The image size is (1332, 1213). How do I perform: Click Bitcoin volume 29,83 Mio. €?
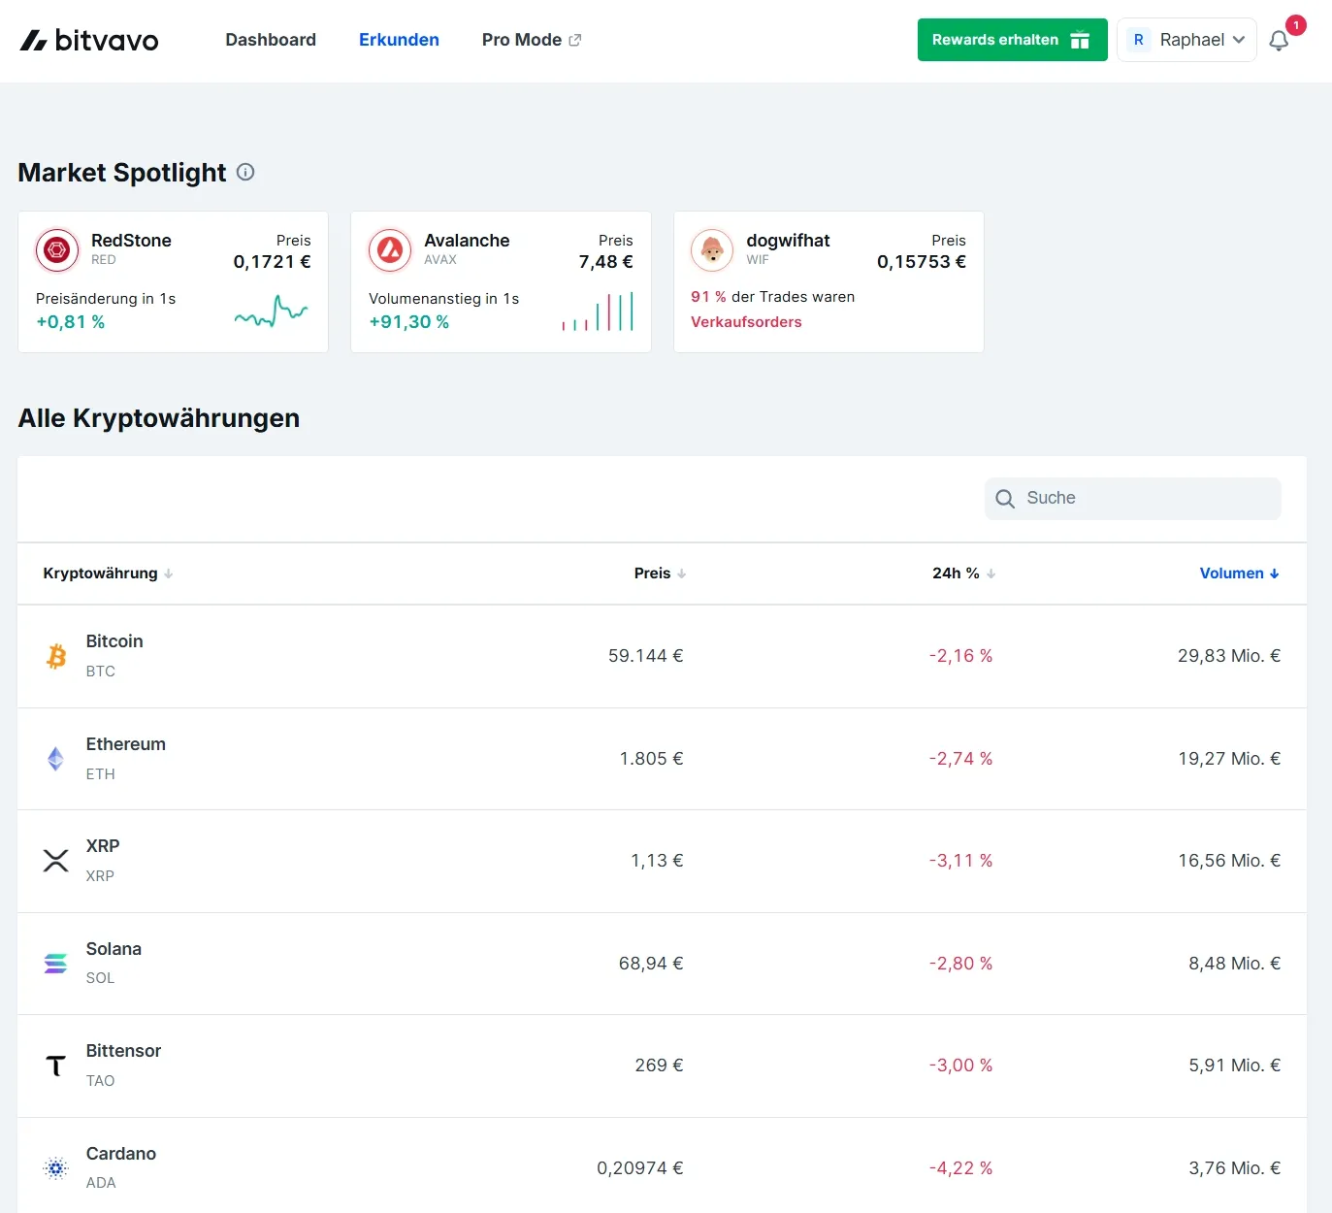pos(1229,656)
